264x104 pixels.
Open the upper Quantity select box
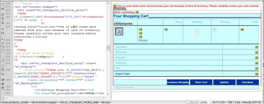(197, 30)
